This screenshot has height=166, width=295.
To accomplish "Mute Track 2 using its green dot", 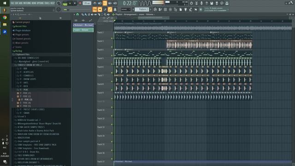I will [x=112, y=38].
